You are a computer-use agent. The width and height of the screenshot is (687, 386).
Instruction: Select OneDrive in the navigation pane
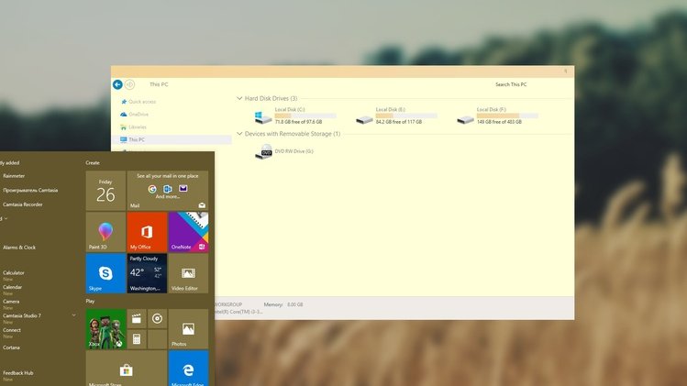pos(139,115)
